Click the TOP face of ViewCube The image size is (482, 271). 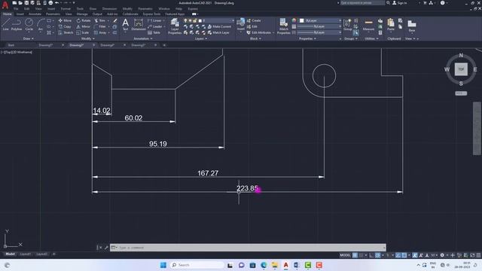click(x=461, y=69)
